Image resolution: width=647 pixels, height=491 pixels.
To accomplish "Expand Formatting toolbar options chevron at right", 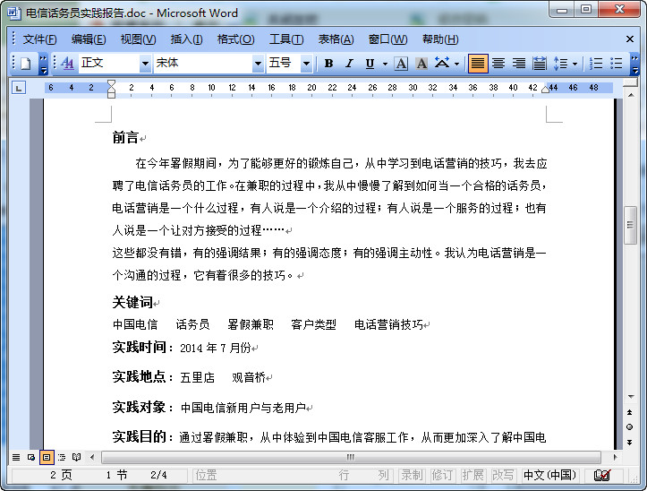I will click(x=634, y=64).
